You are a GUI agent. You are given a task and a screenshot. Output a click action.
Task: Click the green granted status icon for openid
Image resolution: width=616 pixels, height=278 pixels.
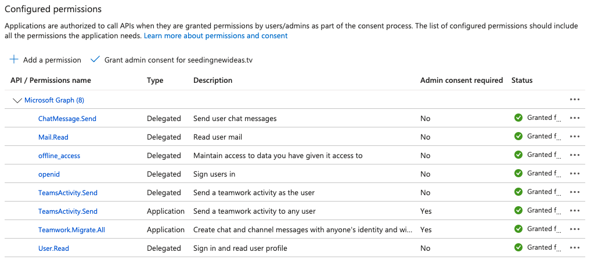click(518, 173)
